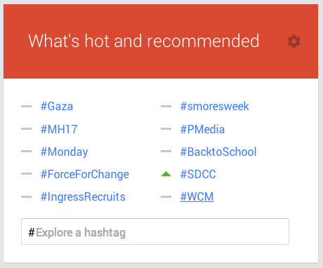
Task: Click the gray dash indicator beside #MH17
Action: (x=26, y=129)
